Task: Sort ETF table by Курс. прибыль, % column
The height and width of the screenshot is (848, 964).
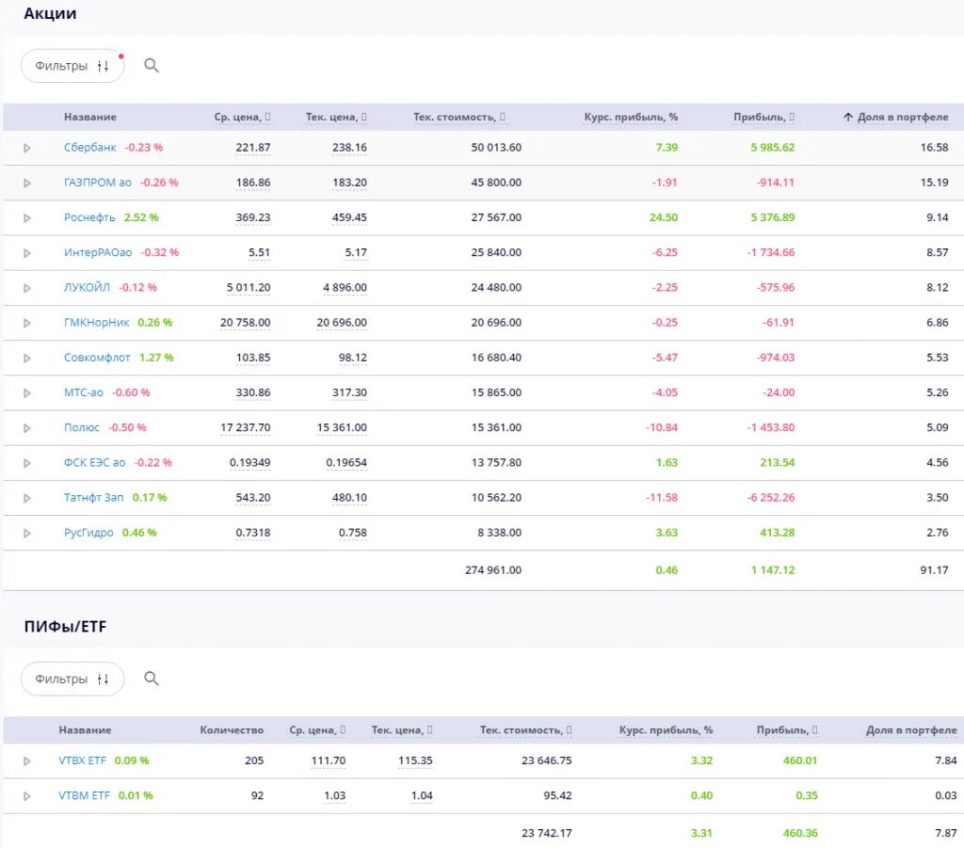Action: tap(666, 730)
